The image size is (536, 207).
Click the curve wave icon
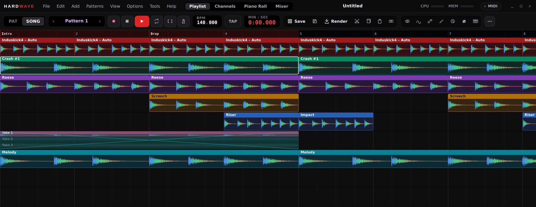tap(419, 21)
